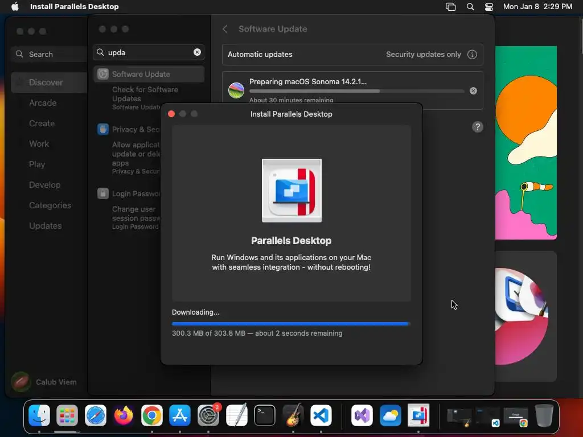The width and height of the screenshot is (583, 437).
Task: Open Calub Viem account profile
Action: click(x=44, y=382)
